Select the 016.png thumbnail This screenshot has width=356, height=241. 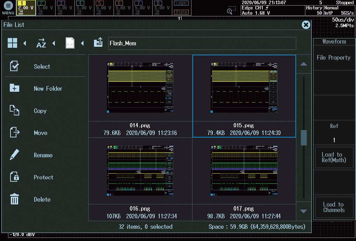click(x=140, y=171)
